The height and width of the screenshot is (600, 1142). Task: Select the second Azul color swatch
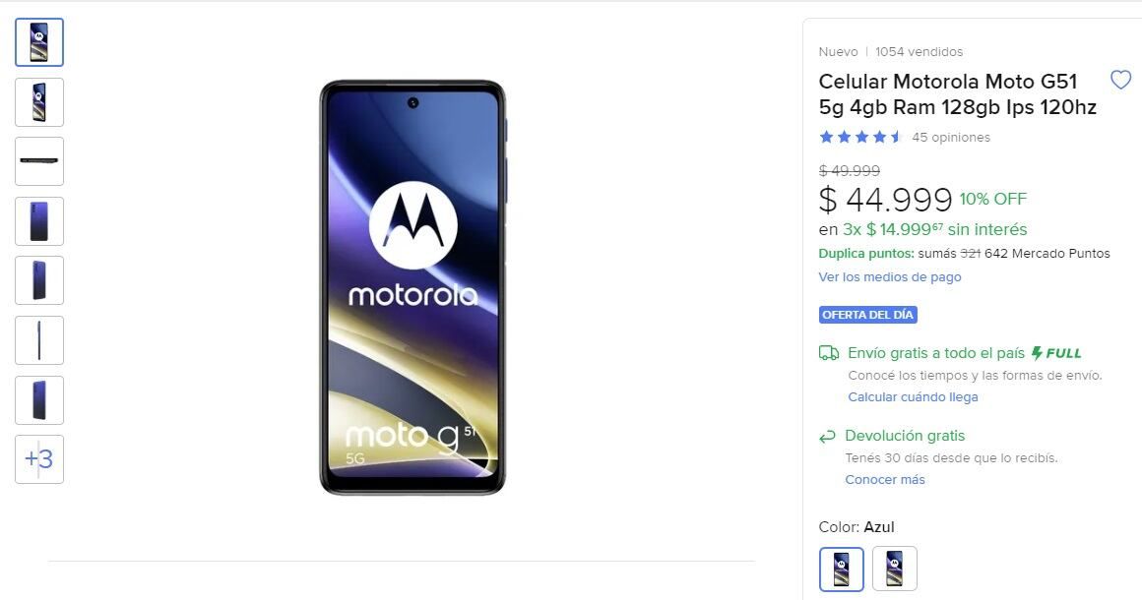click(x=895, y=569)
